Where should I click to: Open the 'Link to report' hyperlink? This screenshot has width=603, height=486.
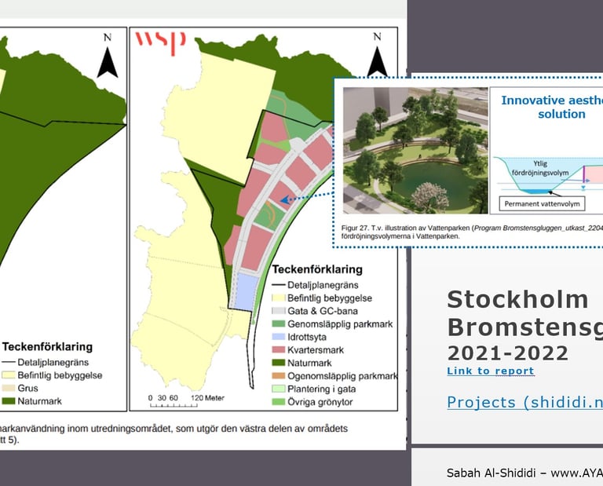491,371
